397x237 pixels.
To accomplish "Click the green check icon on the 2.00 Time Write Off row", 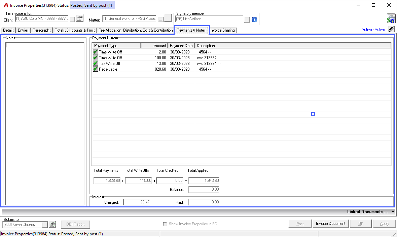I will 96,52.
